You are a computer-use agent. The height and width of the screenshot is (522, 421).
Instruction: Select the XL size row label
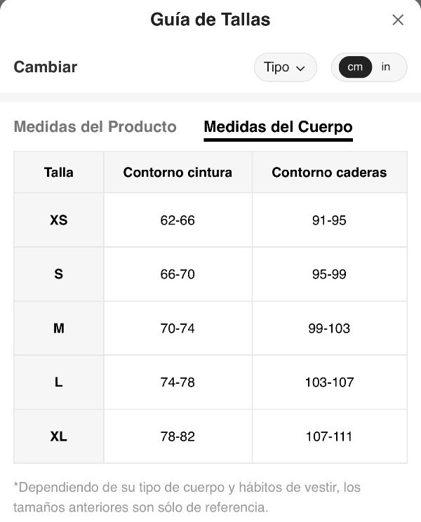coord(59,436)
